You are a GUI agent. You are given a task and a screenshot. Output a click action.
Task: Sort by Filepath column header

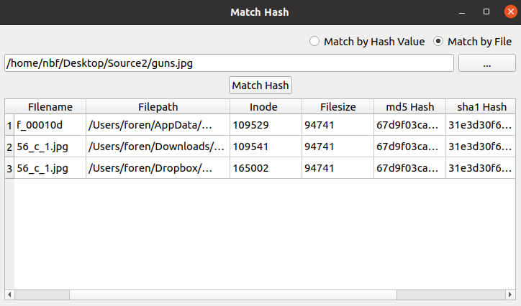tap(158, 107)
